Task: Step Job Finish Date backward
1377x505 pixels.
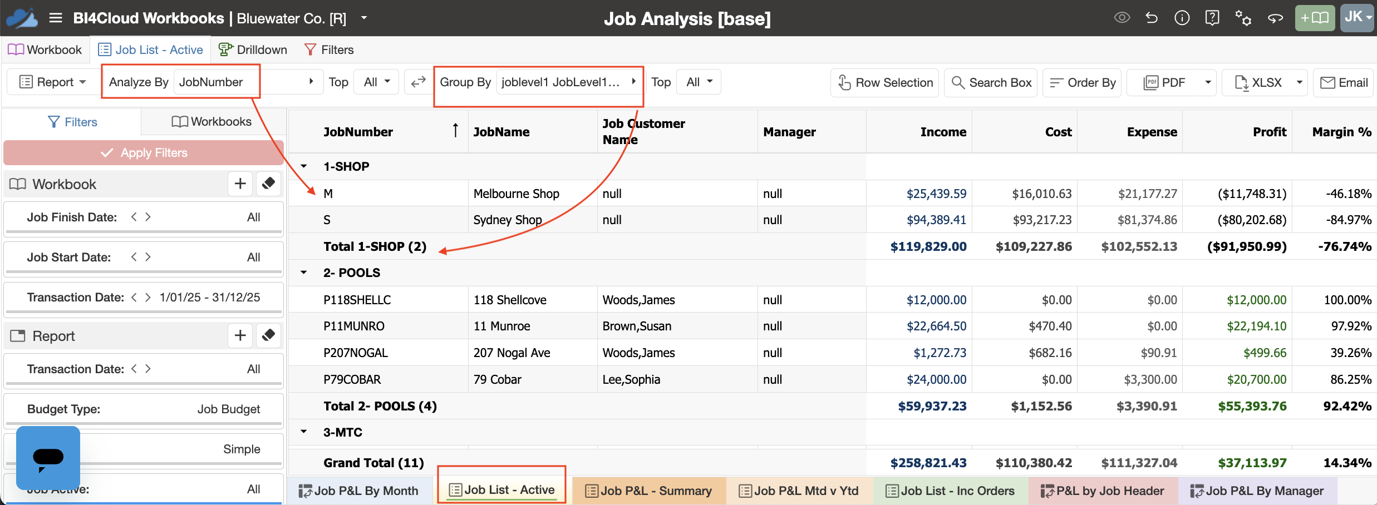Action: click(x=134, y=217)
